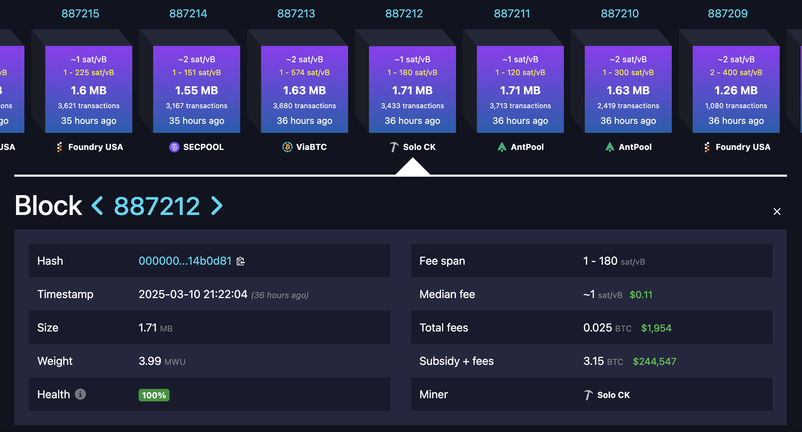Screen dimensions: 802x432
Task: Select the 887213 block cube by ViaBTC
Action: click(x=304, y=89)
